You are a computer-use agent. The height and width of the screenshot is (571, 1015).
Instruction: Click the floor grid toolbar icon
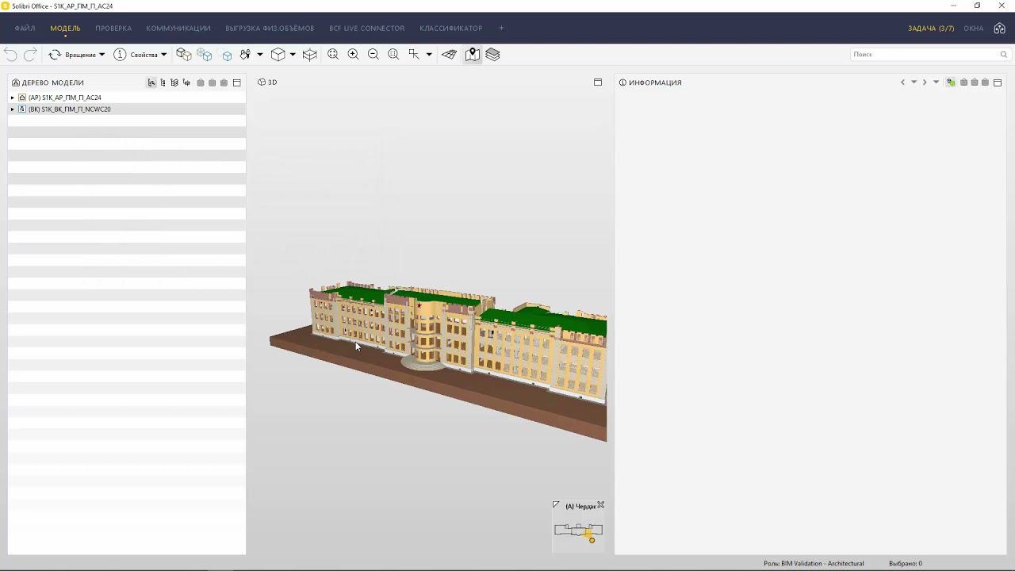coord(450,55)
